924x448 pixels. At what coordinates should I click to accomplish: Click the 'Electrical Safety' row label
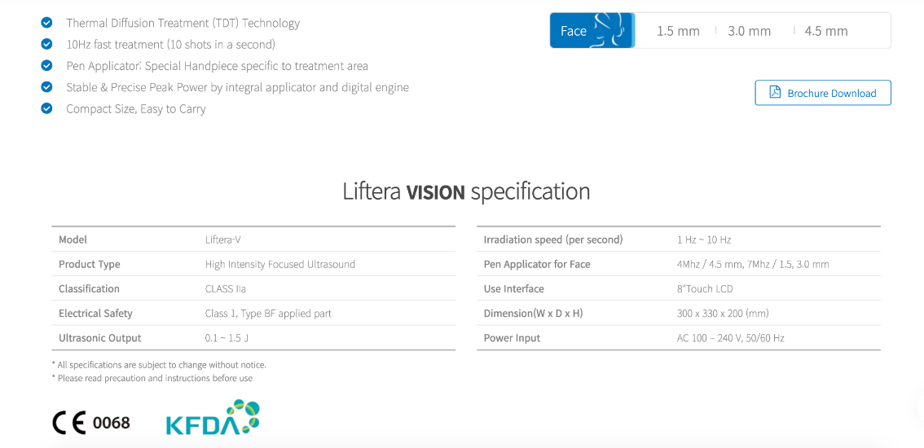click(95, 314)
